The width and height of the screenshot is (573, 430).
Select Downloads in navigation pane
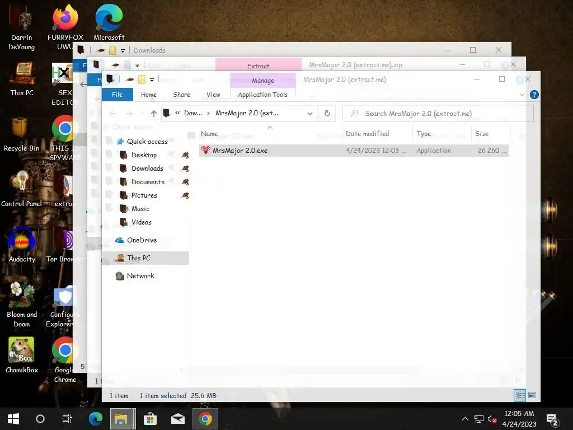[147, 169]
